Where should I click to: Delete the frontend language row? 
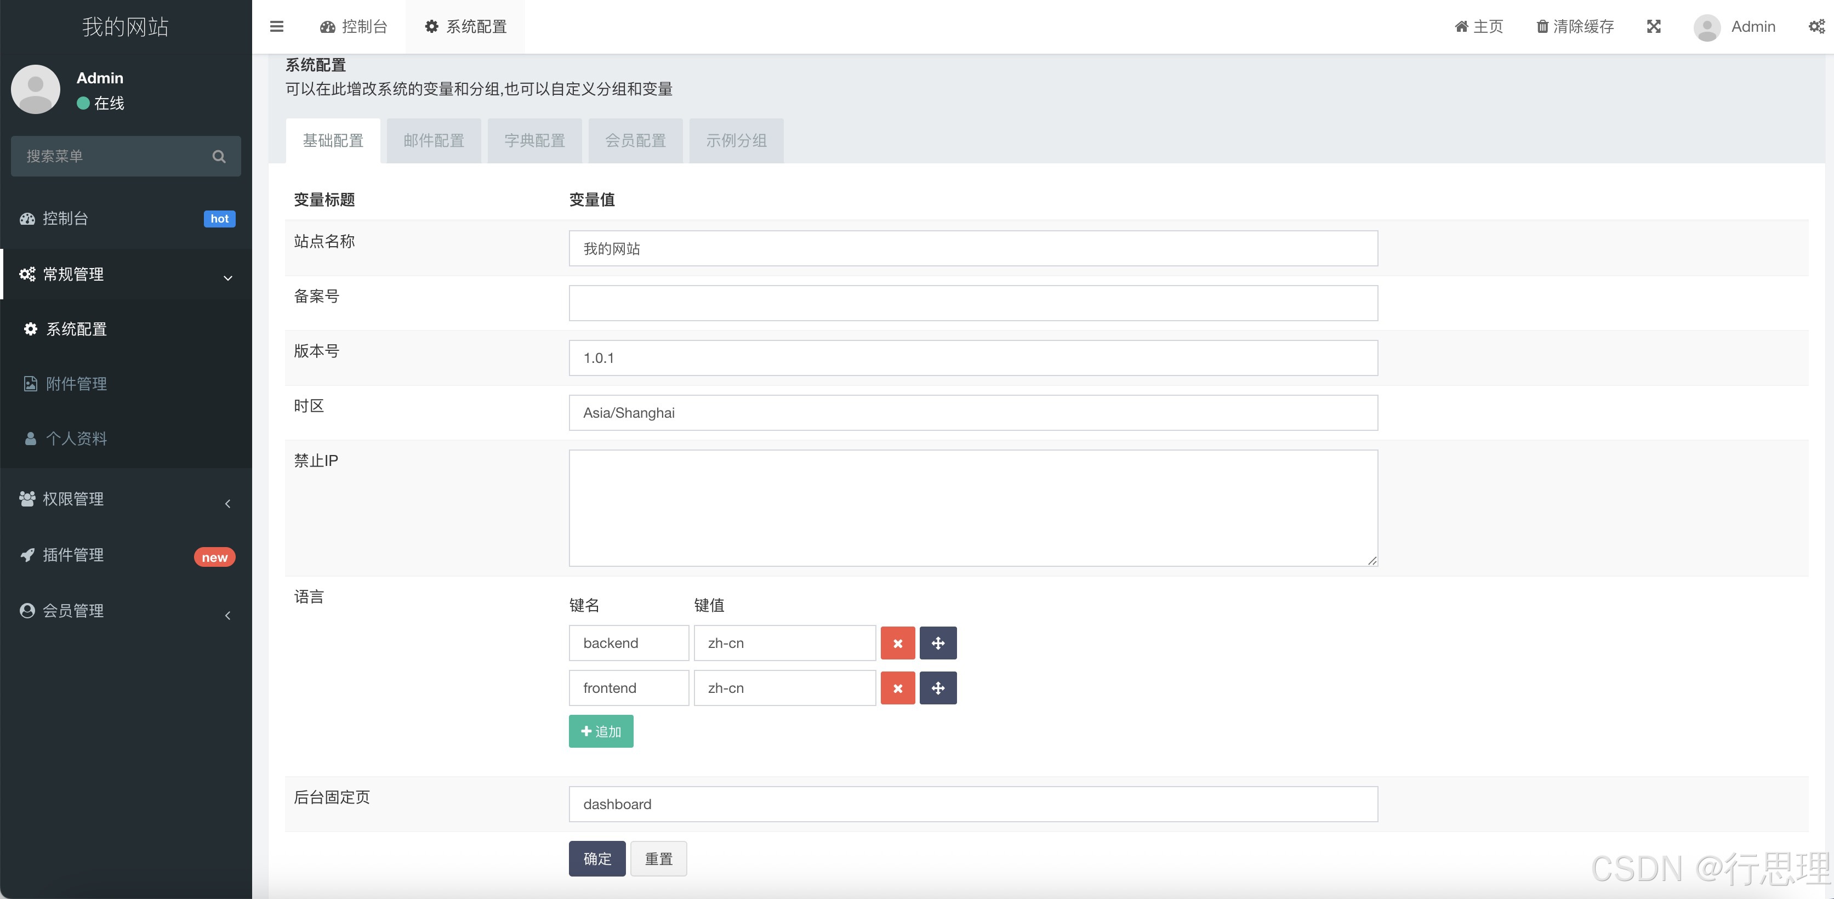[x=897, y=687]
